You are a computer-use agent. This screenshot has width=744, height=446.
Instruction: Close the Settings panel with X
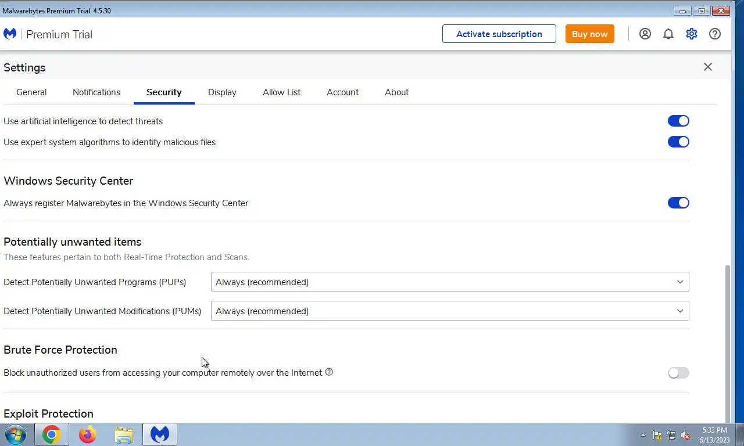tap(708, 67)
